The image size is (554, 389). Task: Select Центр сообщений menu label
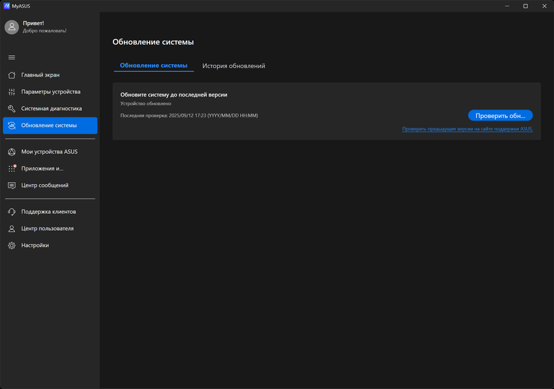click(45, 185)
